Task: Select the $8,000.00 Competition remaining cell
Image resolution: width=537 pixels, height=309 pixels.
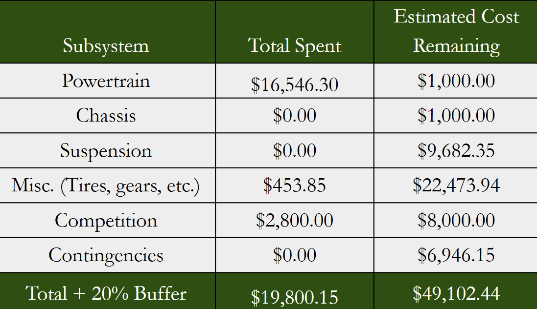Action: [x=456, y=220]
